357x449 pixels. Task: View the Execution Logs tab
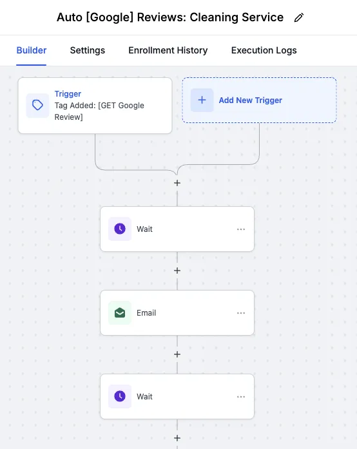[x=264, y=50]
